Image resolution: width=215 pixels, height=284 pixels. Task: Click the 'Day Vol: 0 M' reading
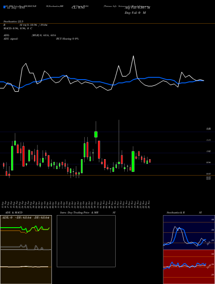click(x=135, y=13)
